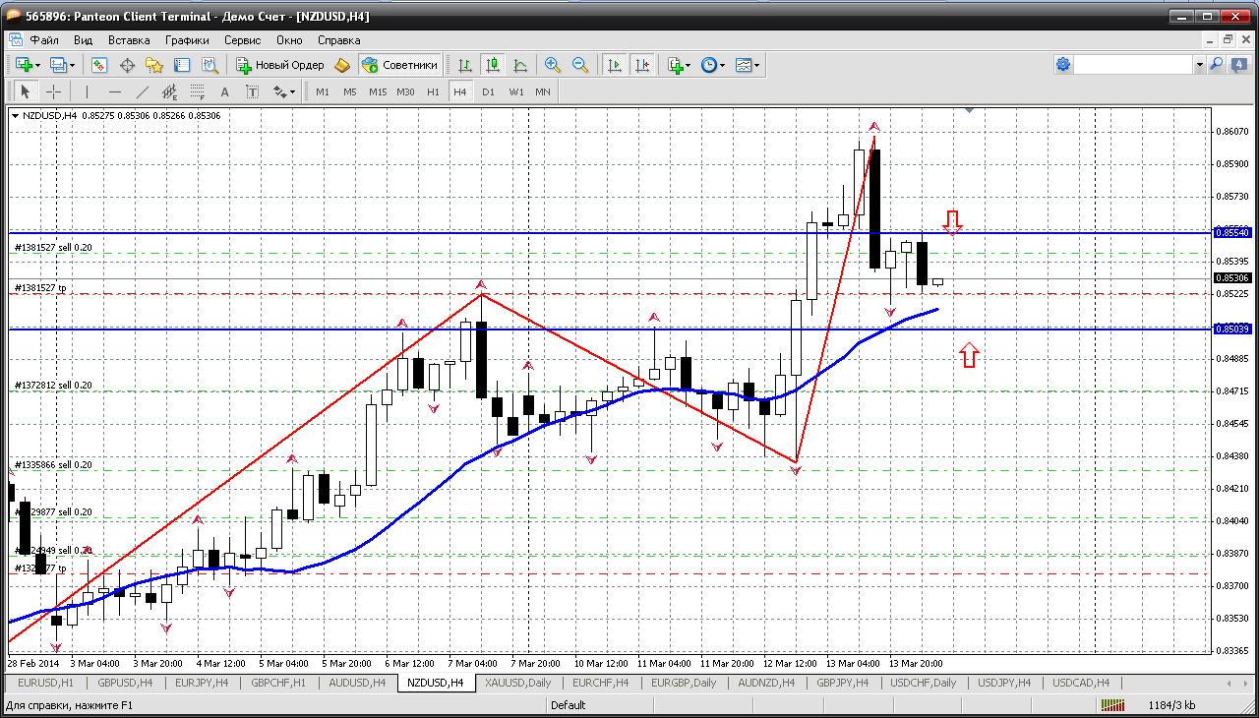
Task: Click the NZDUSD,H4 chart title arrow
Action: [x=15, y=116]
